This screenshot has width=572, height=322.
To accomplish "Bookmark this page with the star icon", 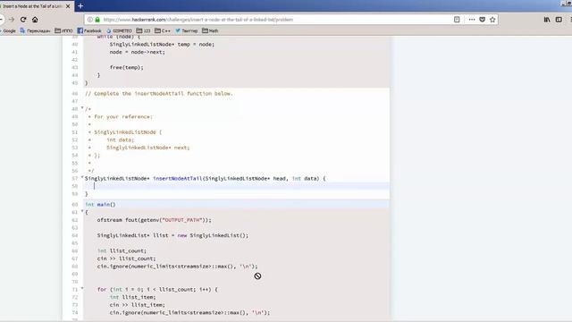I will click(x=492, y=20).
